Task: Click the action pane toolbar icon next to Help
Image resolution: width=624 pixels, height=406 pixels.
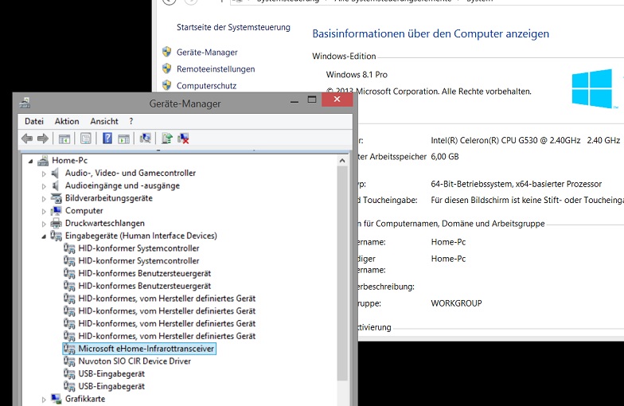Action: 124,139
